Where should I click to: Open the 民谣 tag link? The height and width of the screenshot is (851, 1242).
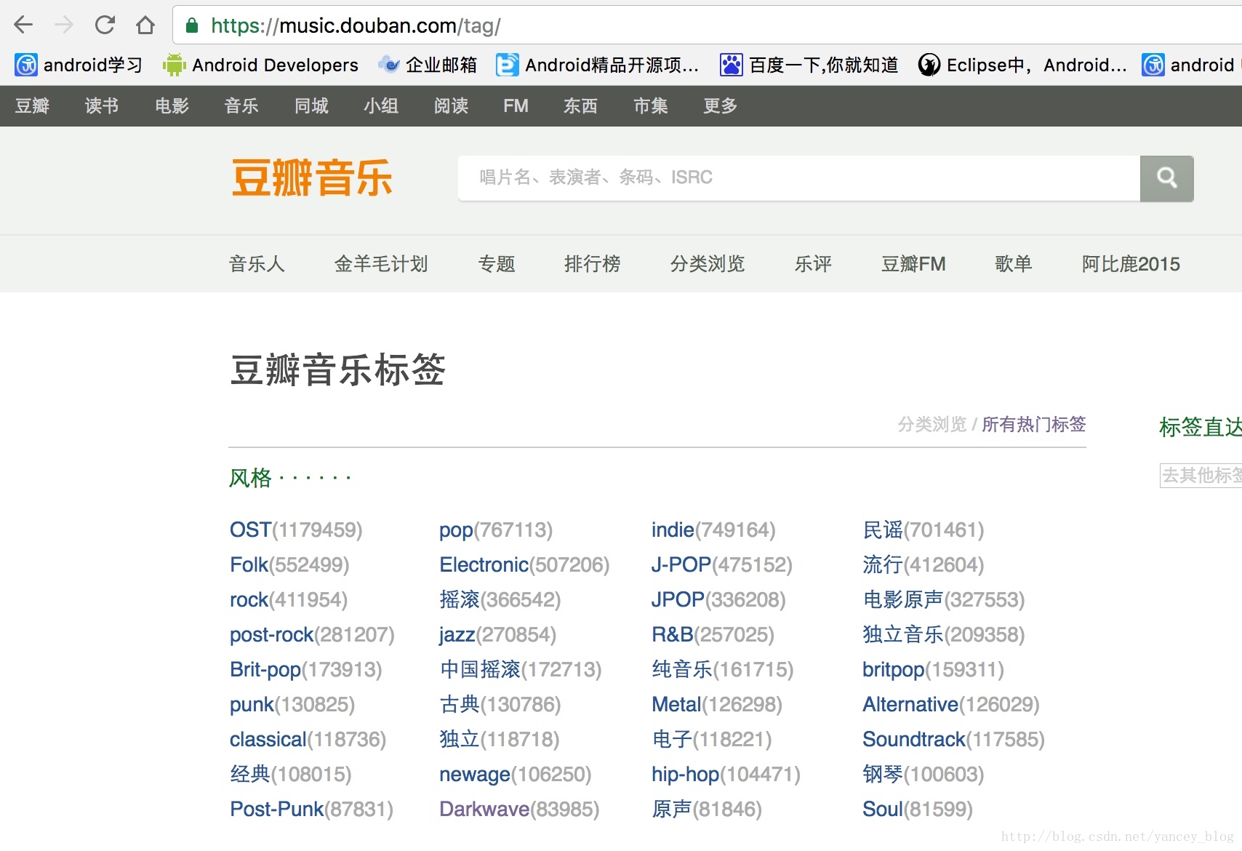coord(883,530)
